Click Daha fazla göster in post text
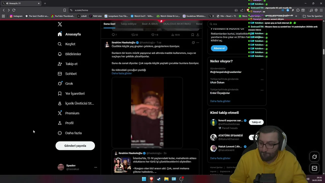The height and width of the screenshot is (183, 325). 122,73
